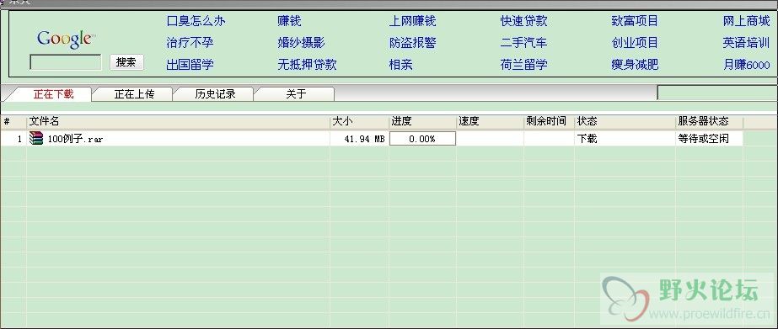Select the file name 100例子.rar

(75, 139)
